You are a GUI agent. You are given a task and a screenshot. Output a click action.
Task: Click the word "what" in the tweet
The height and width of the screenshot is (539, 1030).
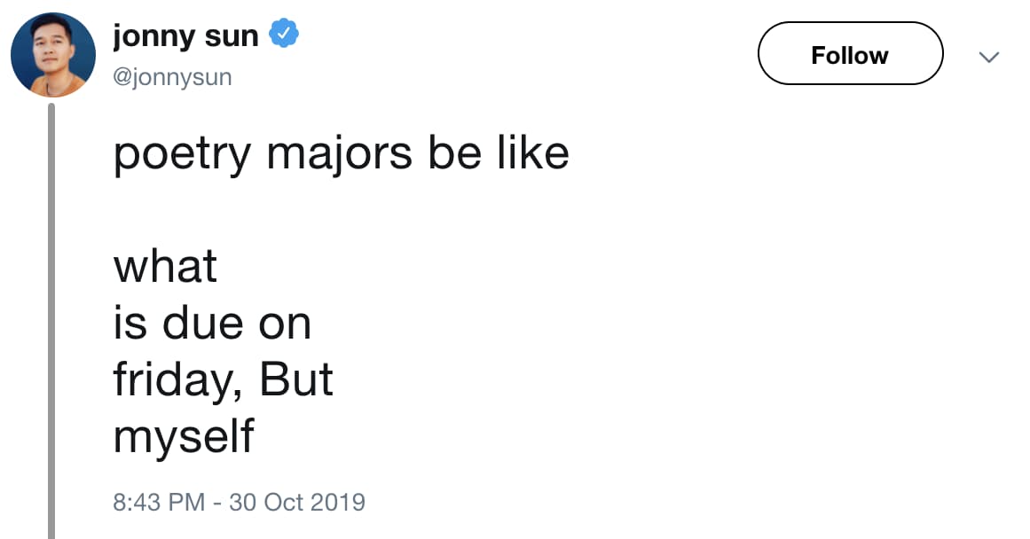[165, 266]
